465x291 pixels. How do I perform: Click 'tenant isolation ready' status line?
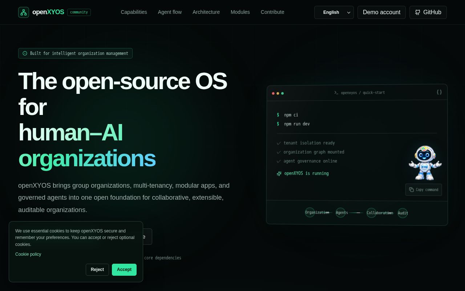(306, 143)
